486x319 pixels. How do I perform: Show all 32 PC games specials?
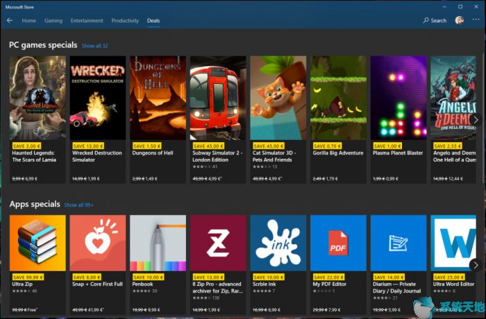pyautogui.click(x=95, y=46)
